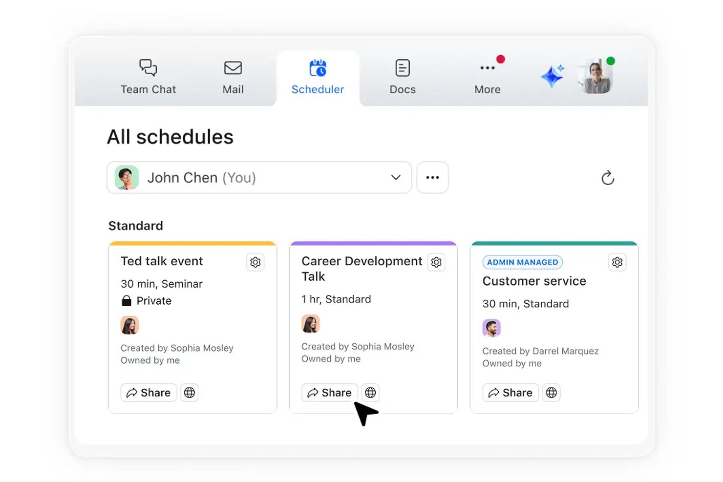Select the Scheduler tab
The height and width of the screenshot is (482, 723).
coord(318,77)
